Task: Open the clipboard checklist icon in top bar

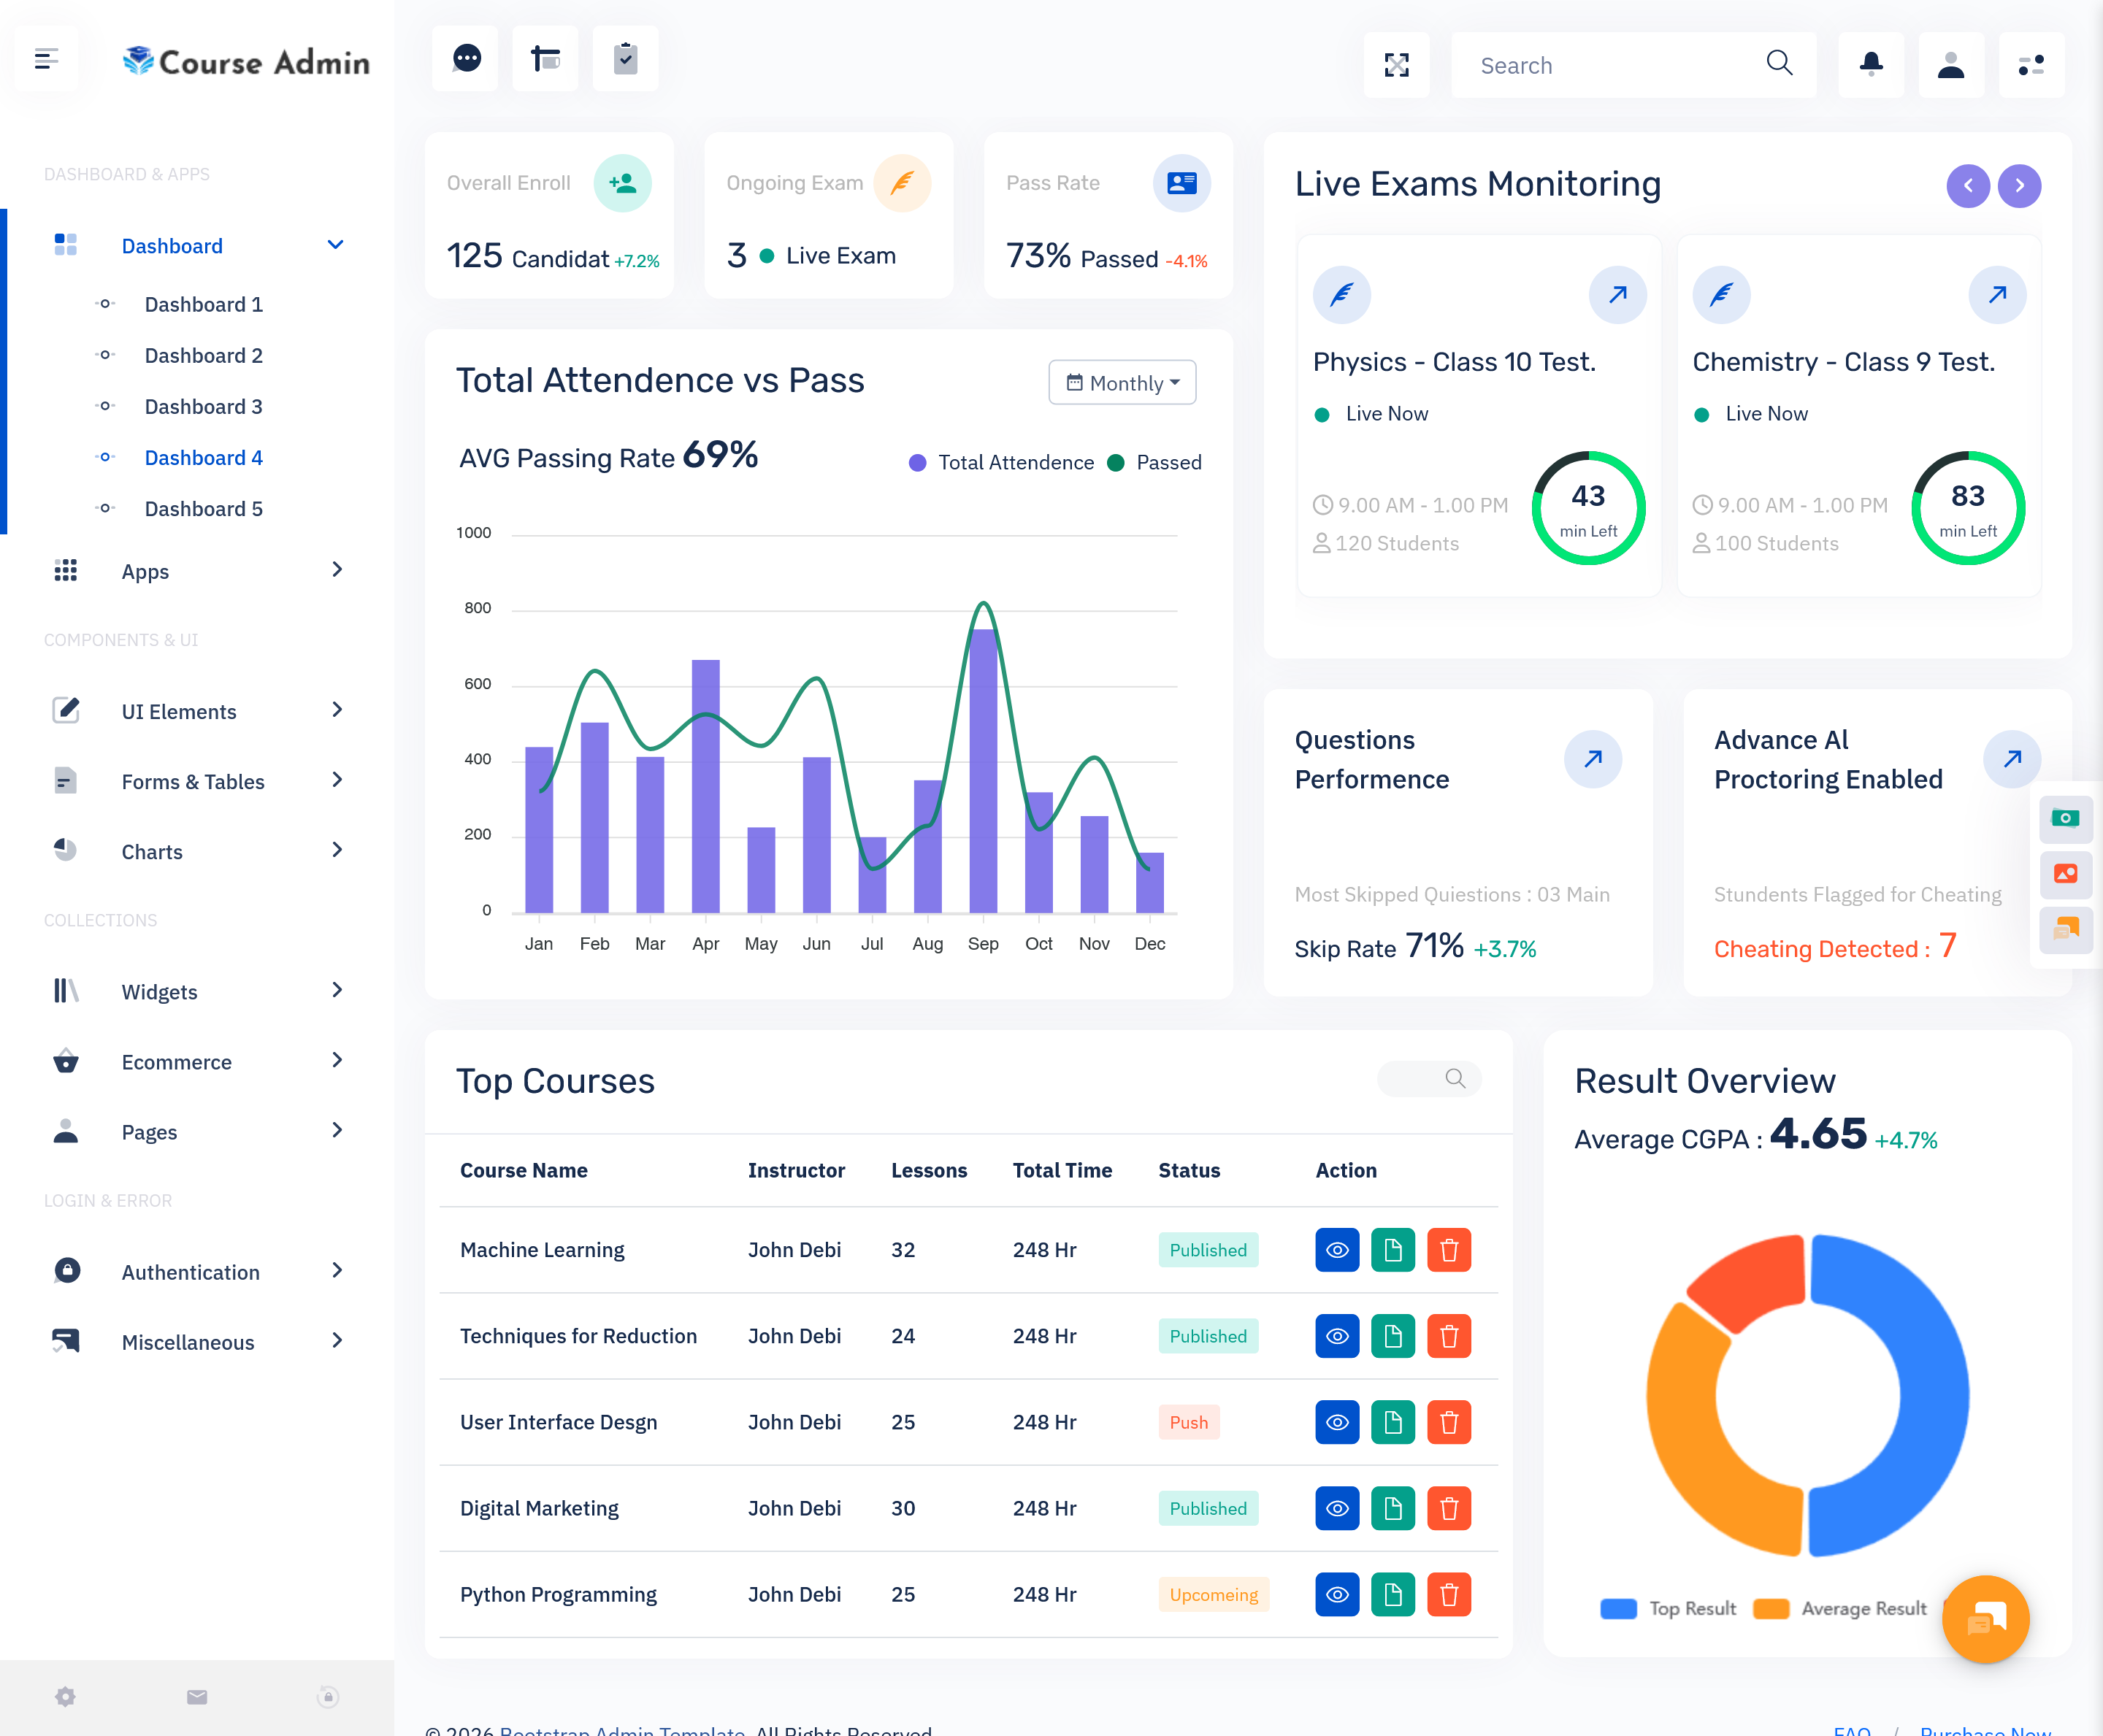Action: point(625,59)
